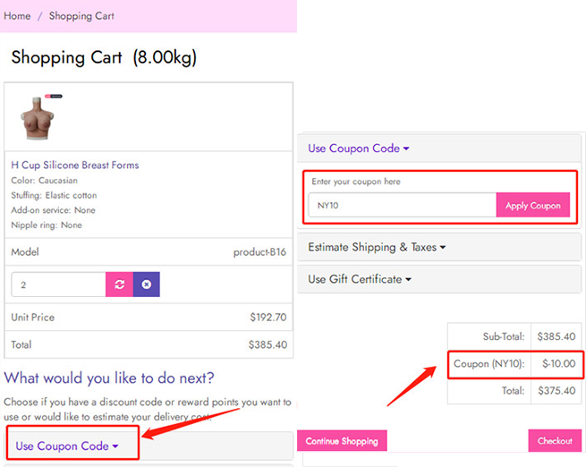586x467 pixels.
Task: Click the final total amount $375.40
Action: pos(556,391)
